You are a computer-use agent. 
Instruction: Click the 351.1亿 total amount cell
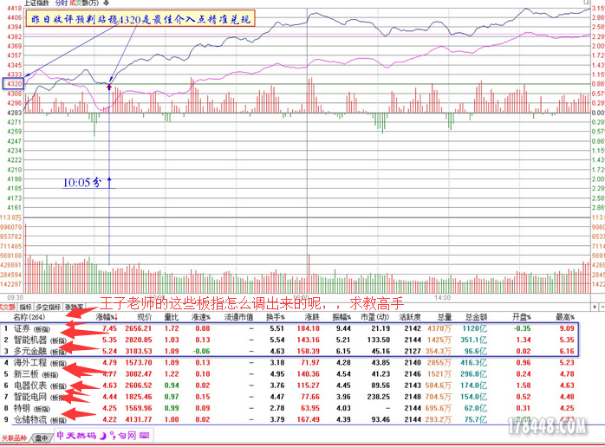click(x=473, y=340)
